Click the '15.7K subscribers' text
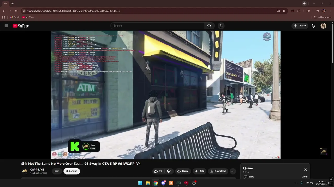This screenshot has height=187, width=334. pos(39,173)
